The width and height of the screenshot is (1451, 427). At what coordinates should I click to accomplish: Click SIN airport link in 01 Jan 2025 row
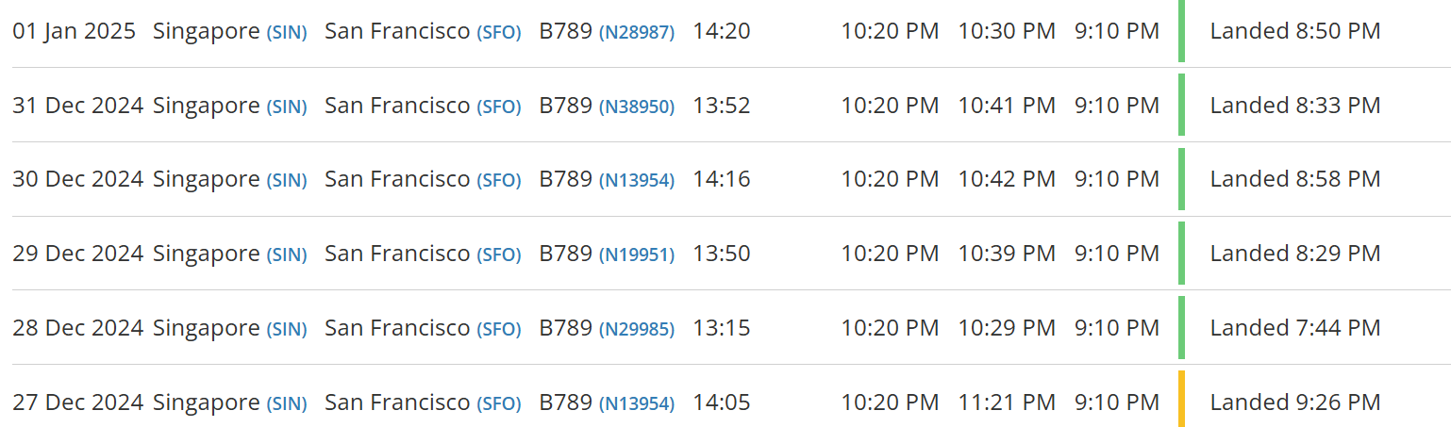[287, 32]
